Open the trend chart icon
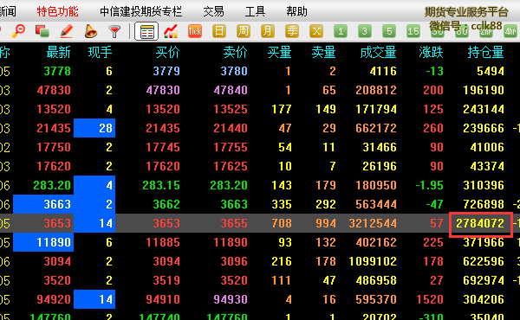 (171, 31)
